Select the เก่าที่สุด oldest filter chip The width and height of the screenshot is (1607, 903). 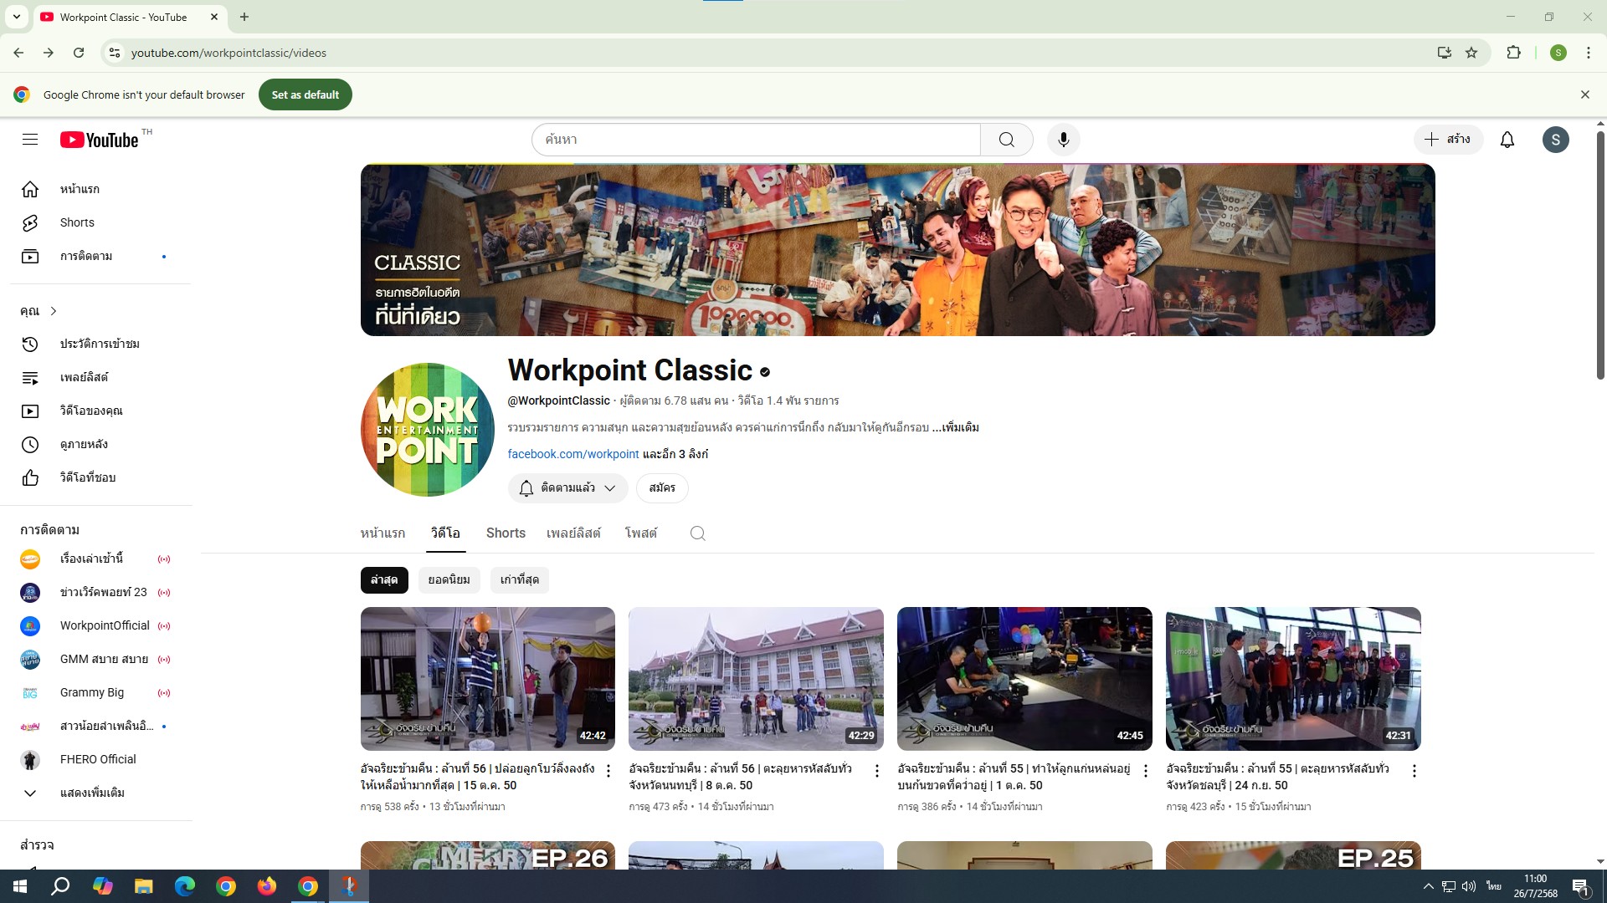520,580
